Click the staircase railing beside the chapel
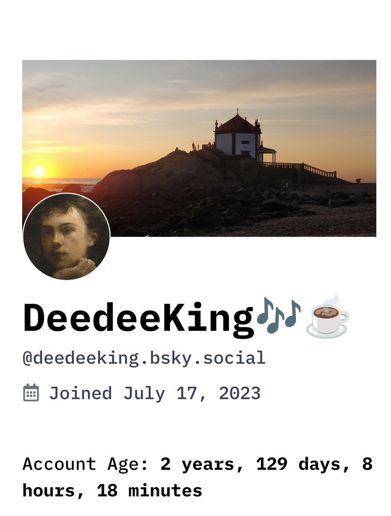This screenshot has height=516, width=391. click(x=300, y=169)
